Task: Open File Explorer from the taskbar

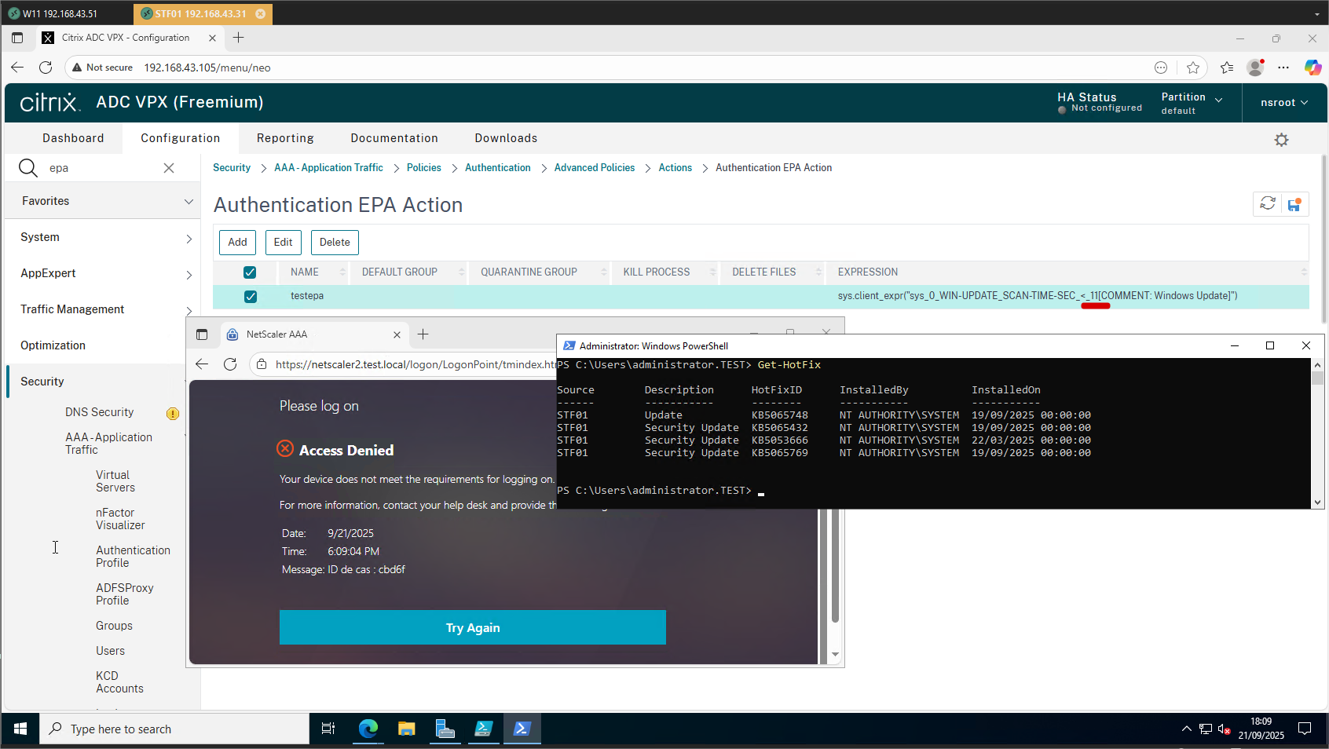Action: 406,729
